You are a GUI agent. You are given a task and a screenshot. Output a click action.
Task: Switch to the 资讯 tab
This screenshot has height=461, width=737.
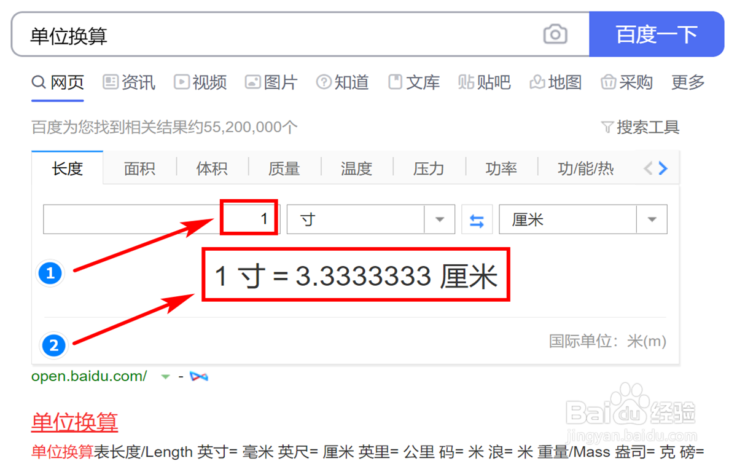coord(129,82)
